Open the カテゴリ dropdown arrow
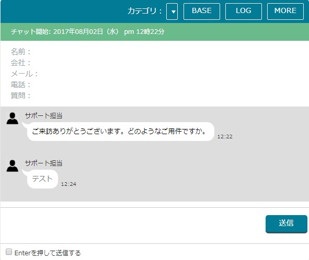This screenshot has height=260, width=309. coord(172,11)
